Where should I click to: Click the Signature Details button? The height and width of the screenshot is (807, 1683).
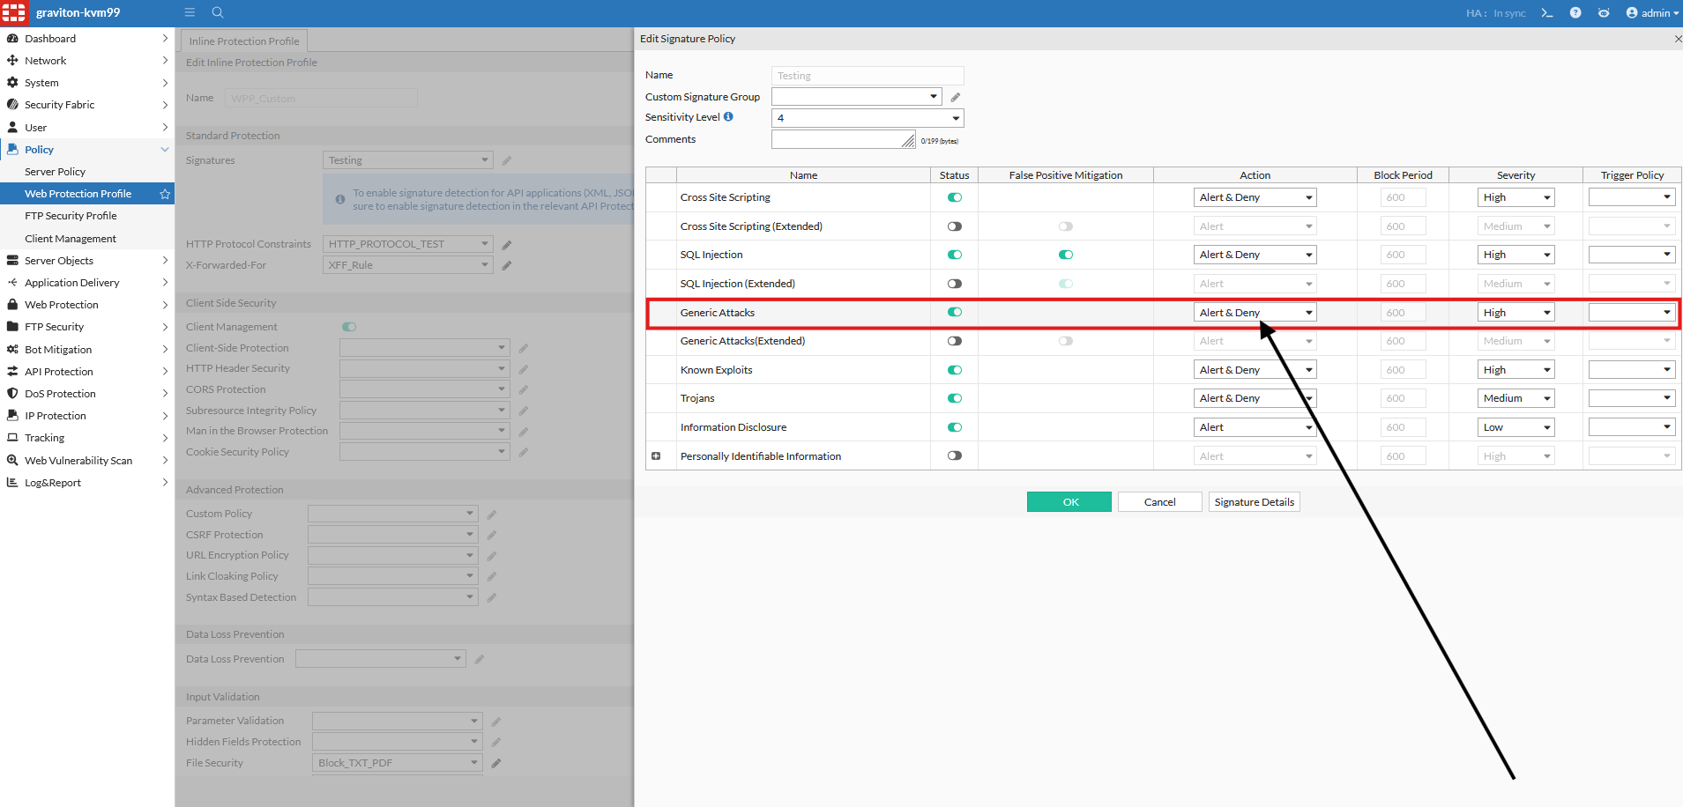click(1255, 502)
